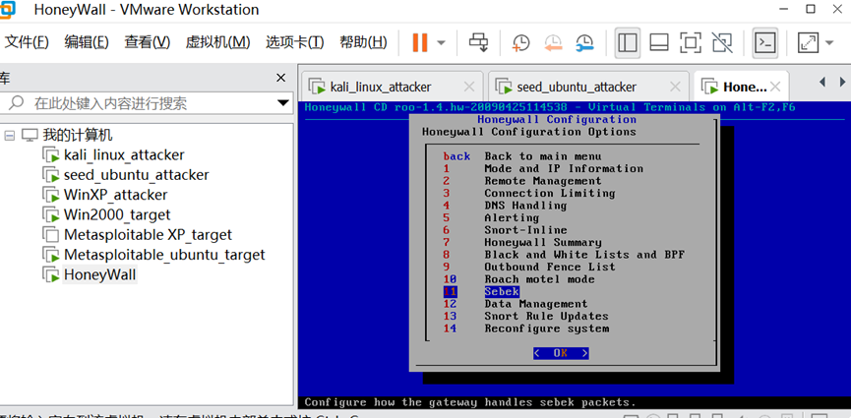851x418 pixels.
Task: Open the 虚拟机(M) menu
Action: 217,42
